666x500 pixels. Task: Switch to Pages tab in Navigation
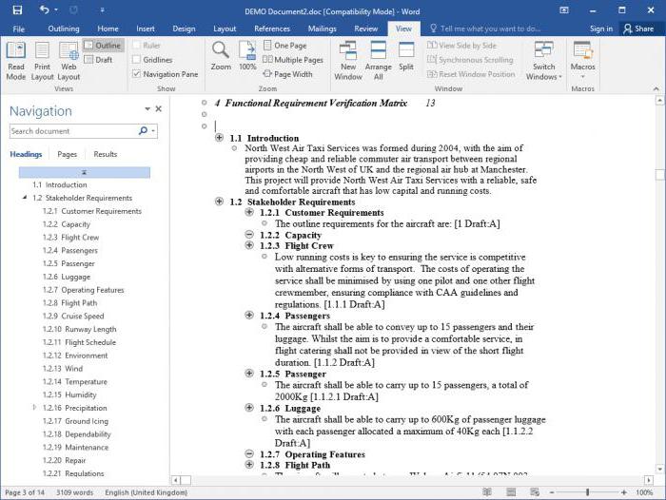(68, 154)
